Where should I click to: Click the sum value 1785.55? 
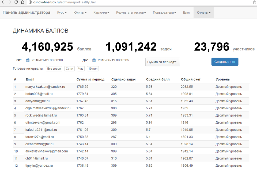(82, 87)
